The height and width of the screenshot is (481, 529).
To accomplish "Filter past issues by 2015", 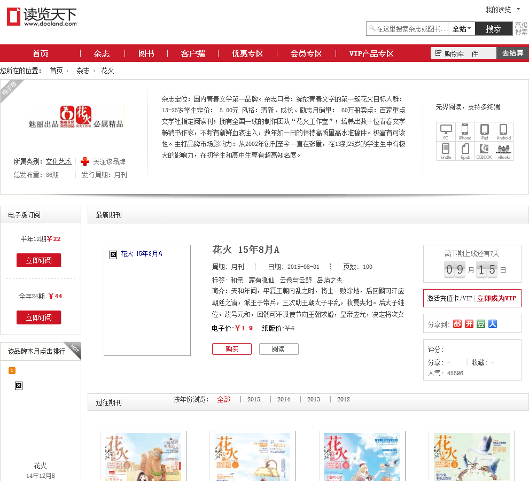I will pyautogui.click(x=254, y=399).
